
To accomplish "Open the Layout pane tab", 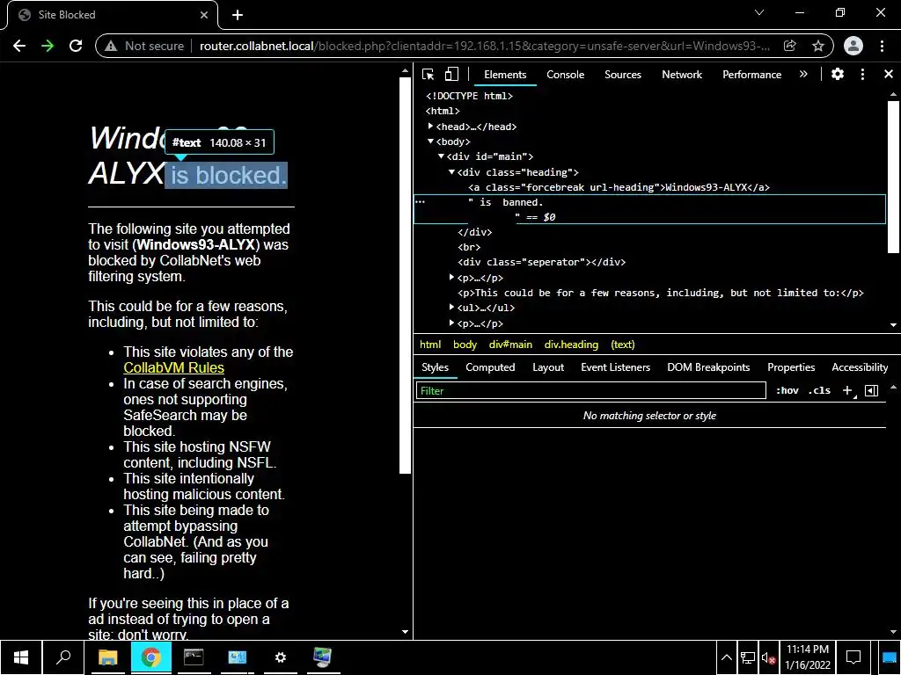I will [x=548, y=367].
